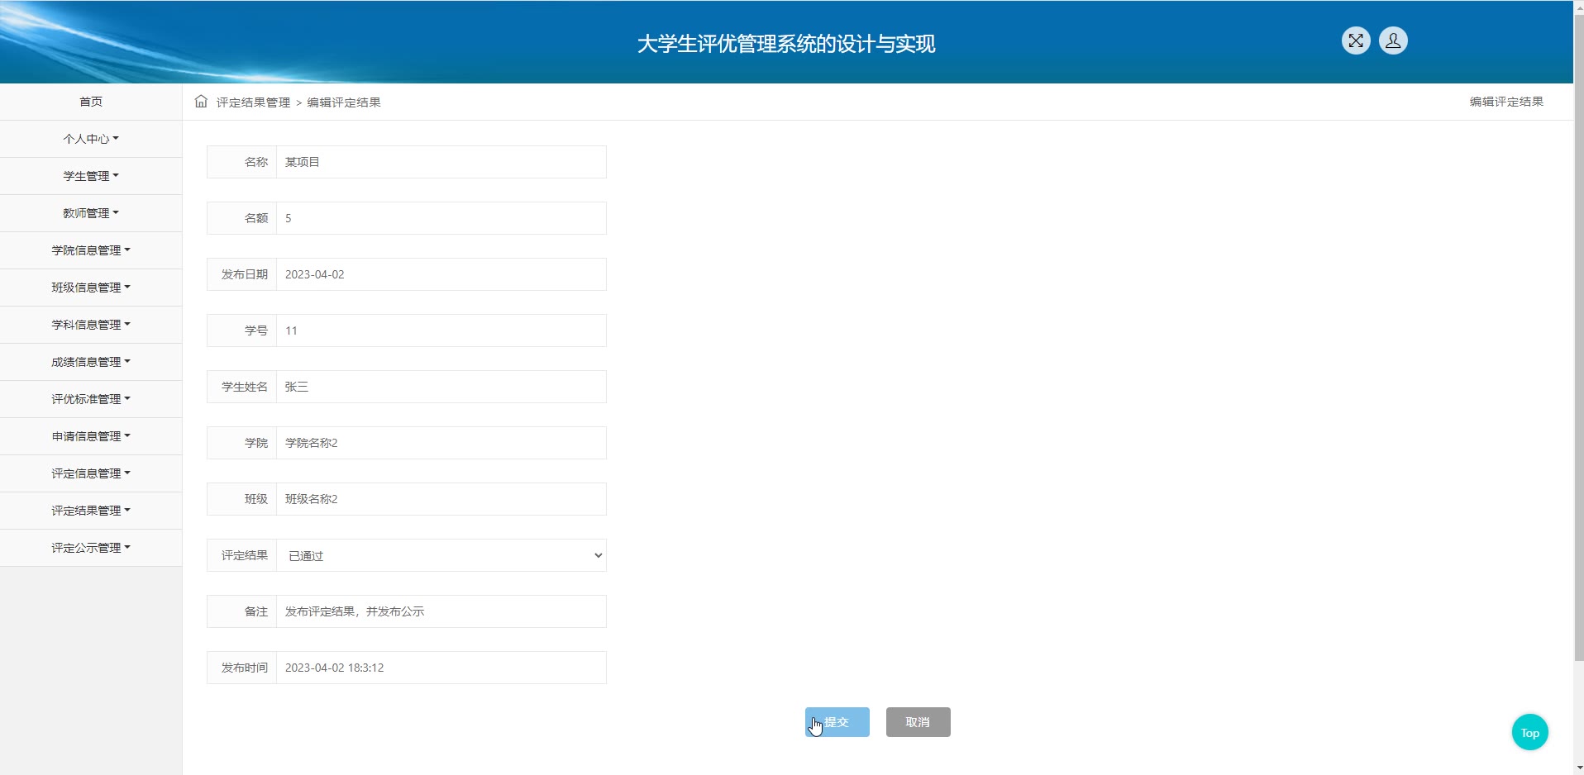Expand the 评优标准管理 sidebar menu
Image resolution: width=1584 pixels, height=775 pixels.
tap(91, 399)
